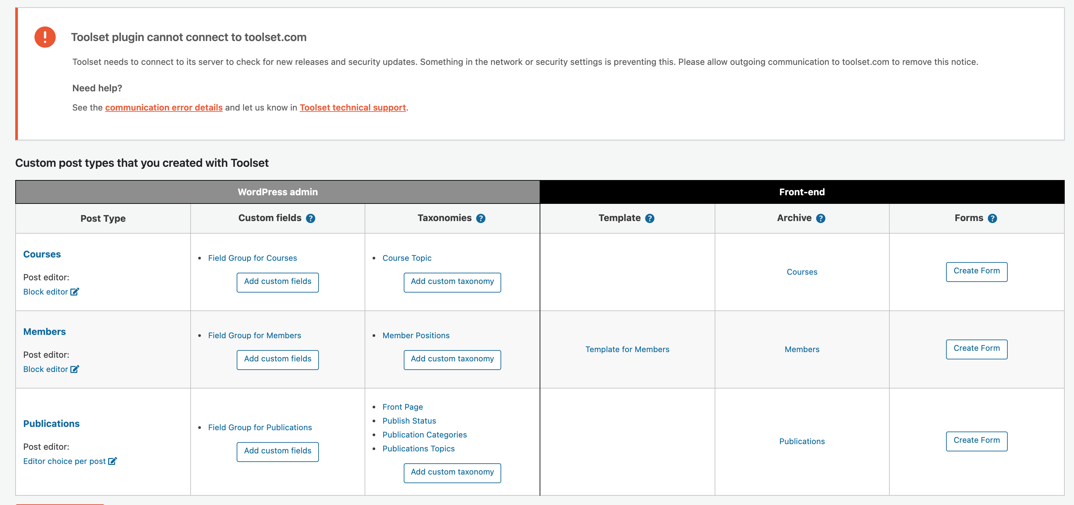The width and height of the screenshot is (1074, 505).
Task: Open the Courses post type
Action: pos(42,254)
